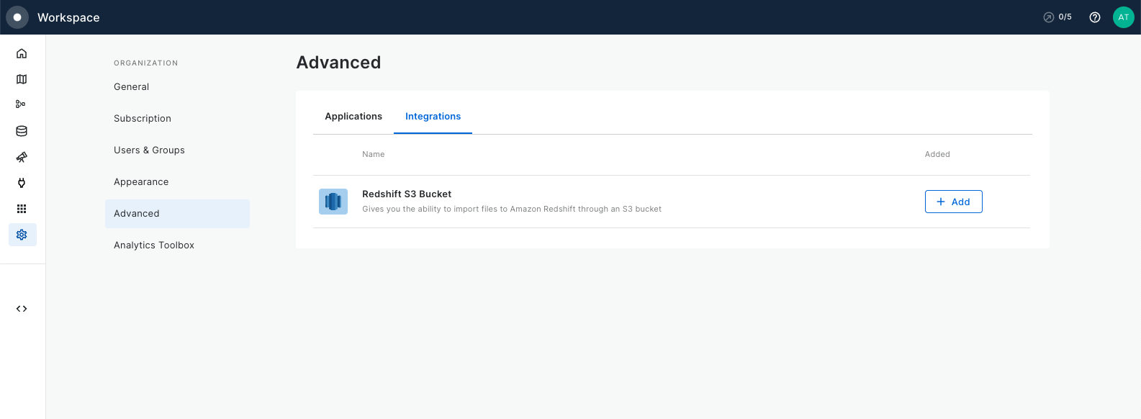This screenshot has width=1141, height=419.
Task: Add the Redshift S3 Bucket integration
Action: 953,202
